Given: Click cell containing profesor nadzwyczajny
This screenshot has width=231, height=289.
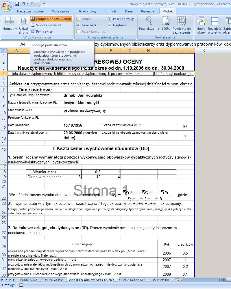Looking at the screenshot, I should click(129, 111).
